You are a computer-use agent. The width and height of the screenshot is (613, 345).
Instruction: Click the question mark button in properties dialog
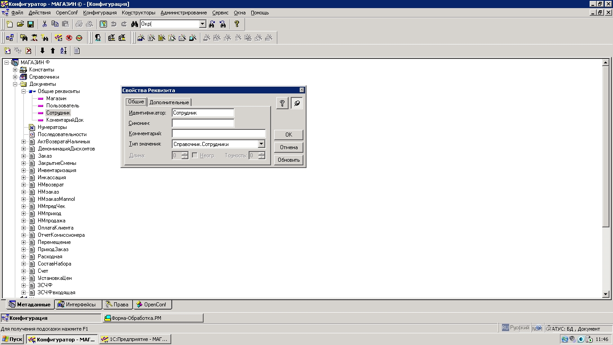click(282, 103)
